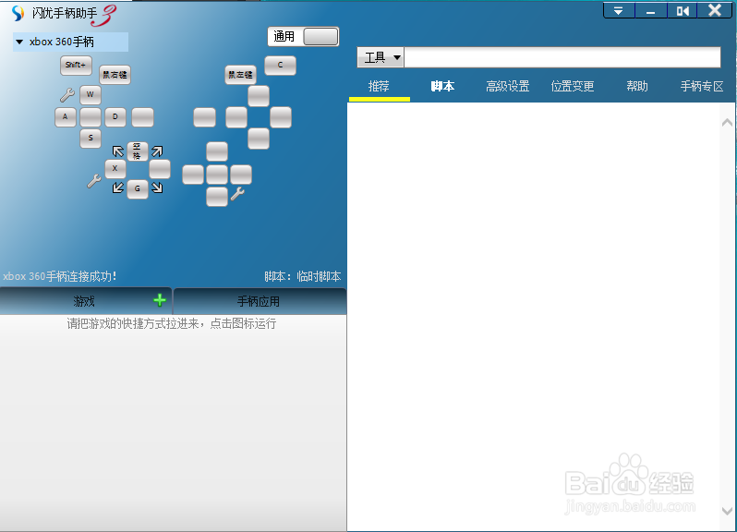Open the 手柄专区 tab
Screen dimensions: 737x532
pos(702,87)
